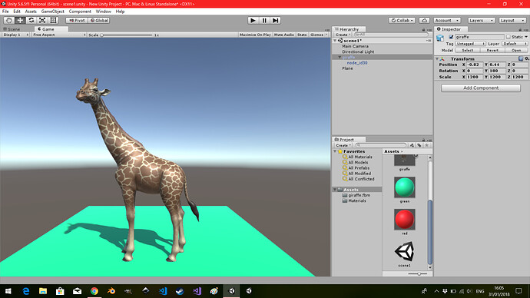The width and height of the screenshot is (530, 298).
Task: Click the model Select button
Action: [x=468, y=51]
